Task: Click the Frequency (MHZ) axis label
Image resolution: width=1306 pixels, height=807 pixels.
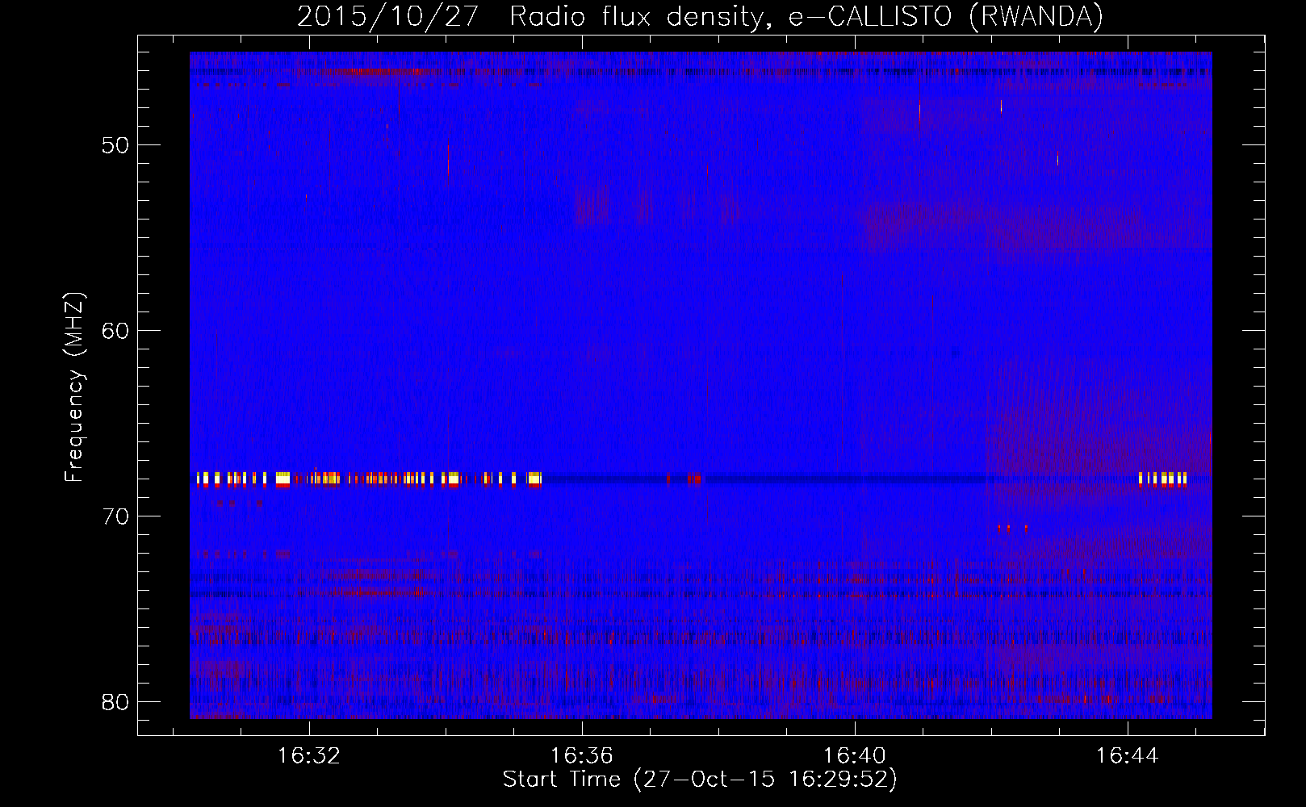Action: point(74,387)
